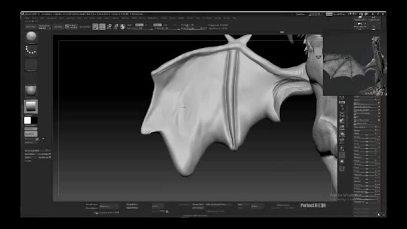Screen dimensions: 407x229
Task: Click the highlighted Menus button in title bar
Action: (x=329, y=14)
